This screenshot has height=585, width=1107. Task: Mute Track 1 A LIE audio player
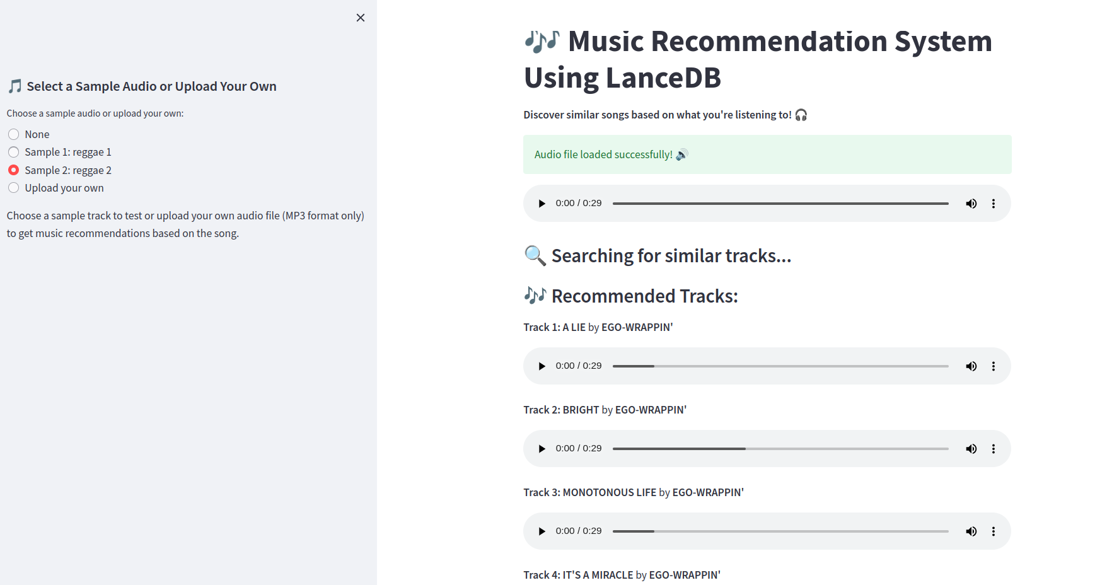pos(971,366)
